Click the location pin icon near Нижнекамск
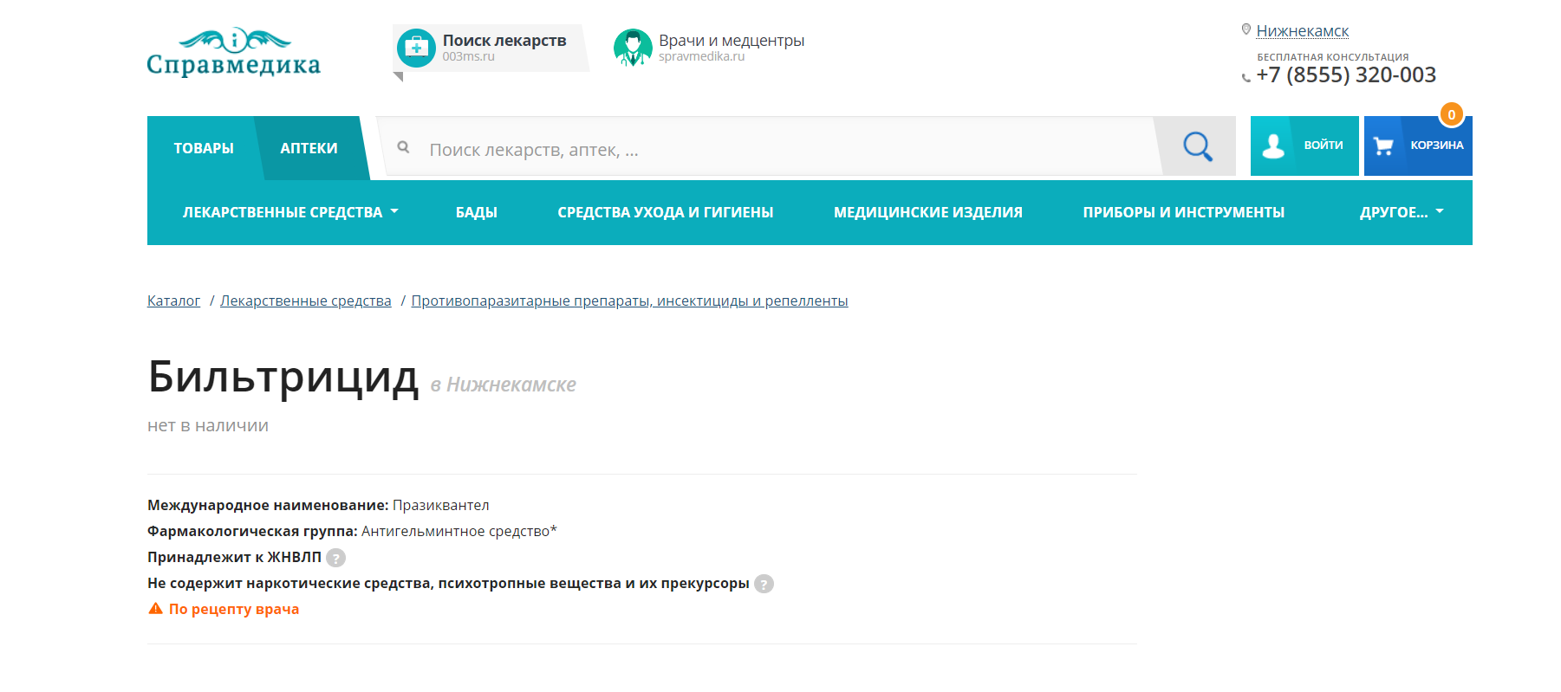Screen dimensions: 1561x692 pyautogui.click(x=1246, y=29)
